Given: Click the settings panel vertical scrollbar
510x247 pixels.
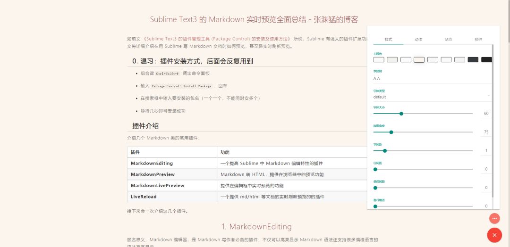Looking at the screenshot, I should [x=493, y=120].
